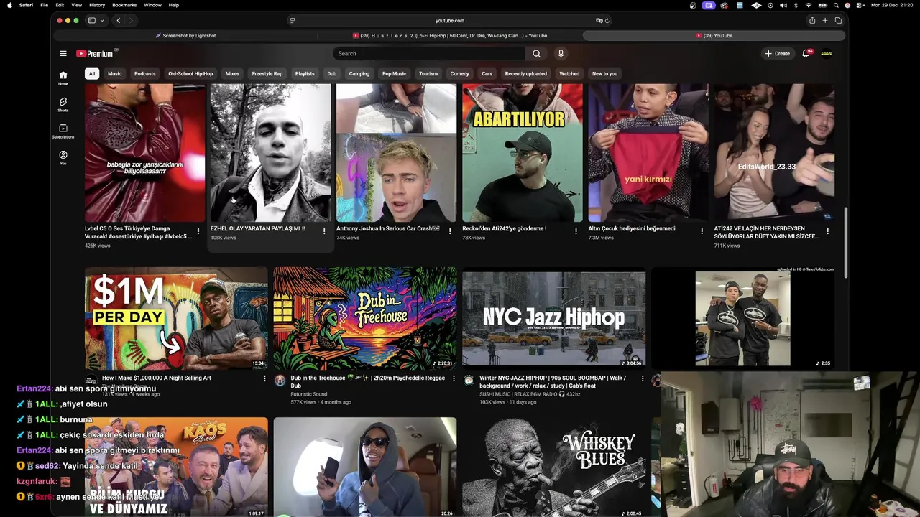Click the YouTube search input field
The image size is (920, 517).
click(429, 53)
